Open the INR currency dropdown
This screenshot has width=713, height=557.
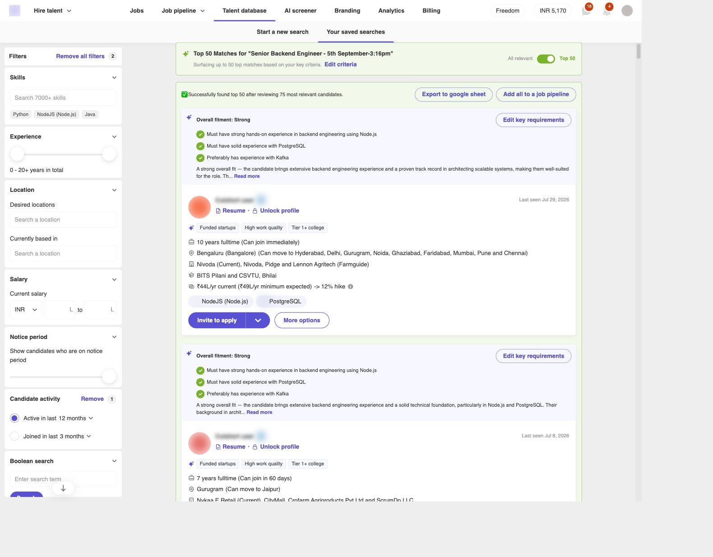pos(26,310)
